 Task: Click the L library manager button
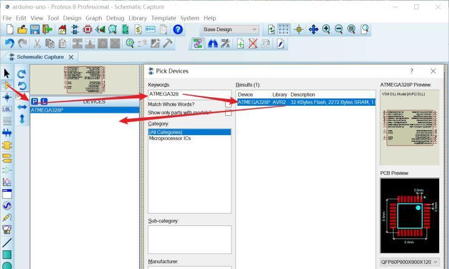tap(44, 101)
